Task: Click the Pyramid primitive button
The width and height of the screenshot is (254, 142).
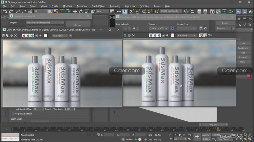Action: pos(243,57)
